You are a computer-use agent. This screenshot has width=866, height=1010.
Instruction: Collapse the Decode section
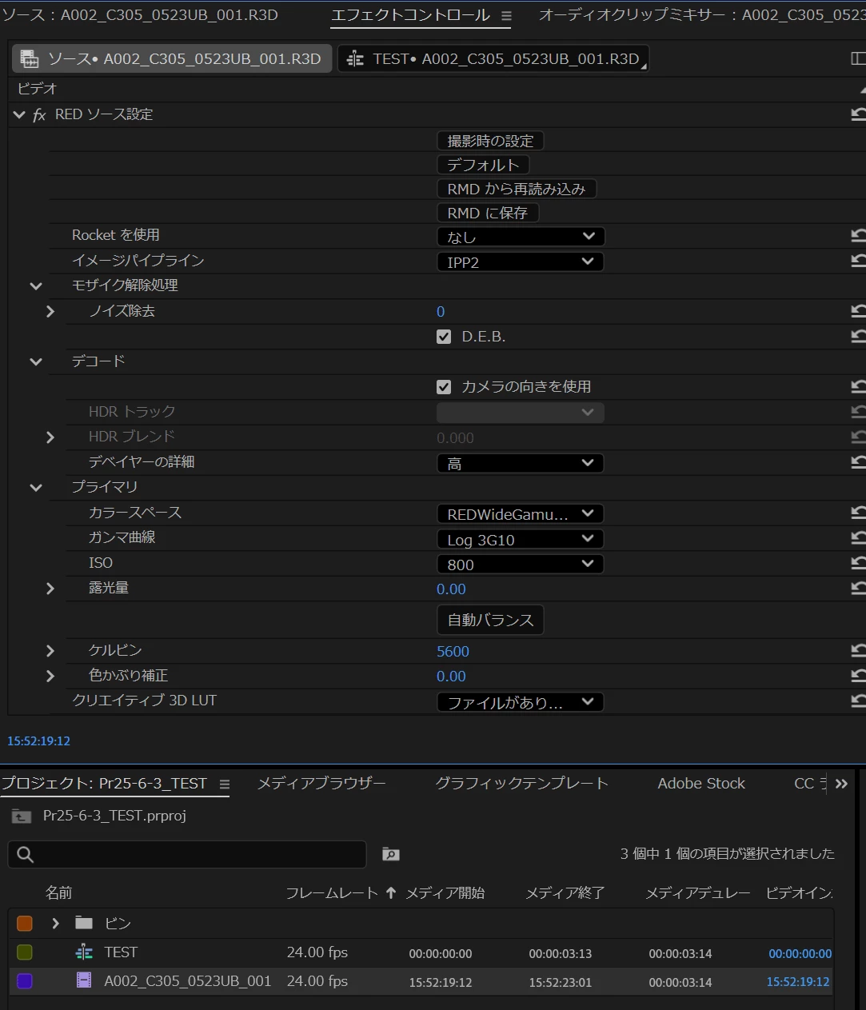tap(36, 361)
